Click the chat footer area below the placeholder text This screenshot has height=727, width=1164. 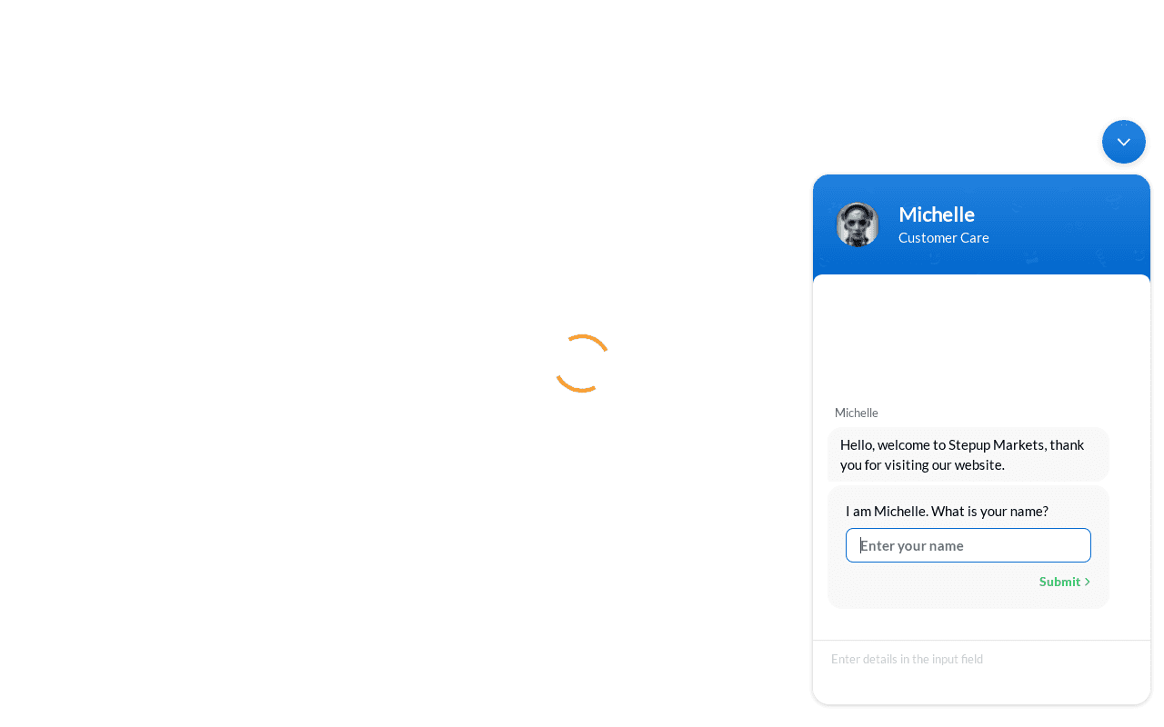[x=981, y=688]
